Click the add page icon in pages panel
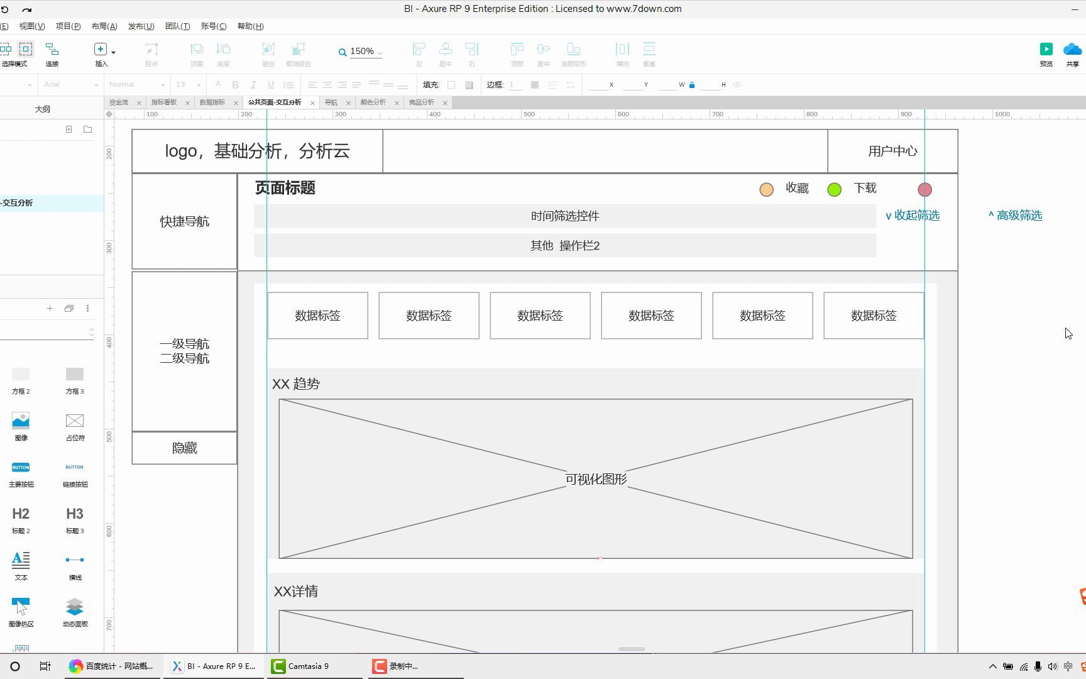Image resolution: width=1086 pixels, height=679 pixels. [69, 130]
